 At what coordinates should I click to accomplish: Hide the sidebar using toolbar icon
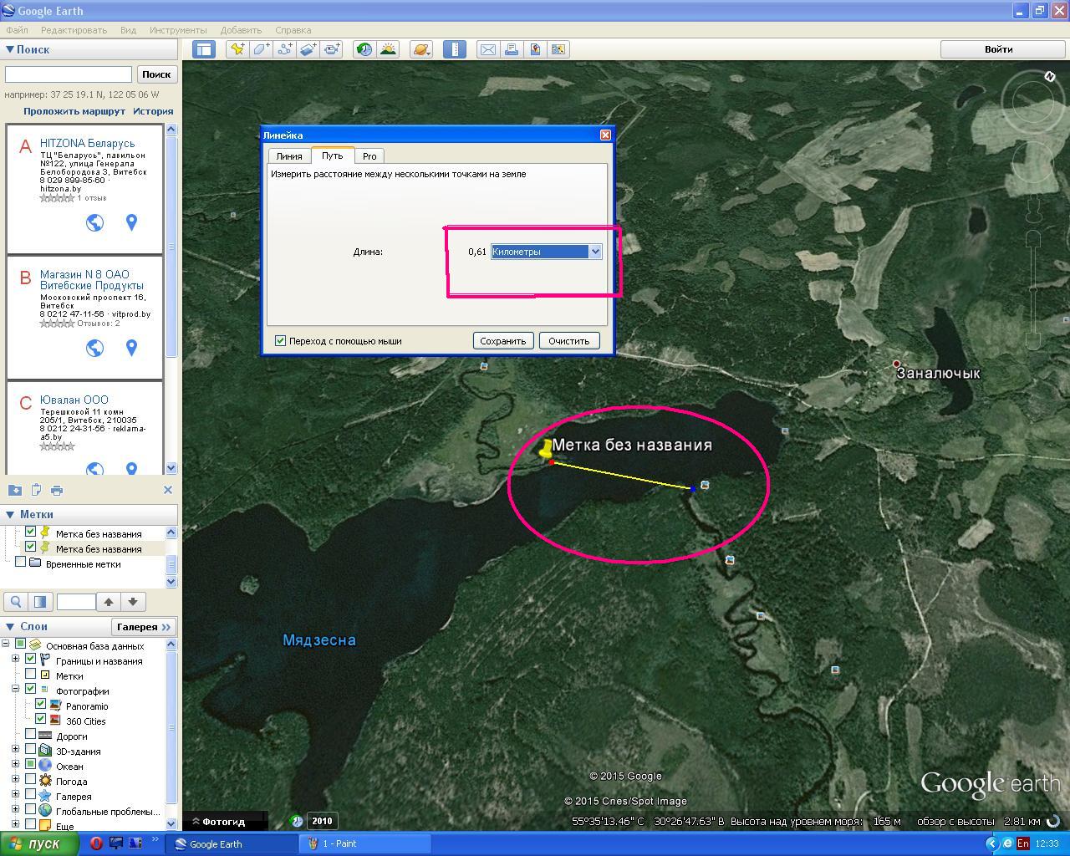coord(204,49)
